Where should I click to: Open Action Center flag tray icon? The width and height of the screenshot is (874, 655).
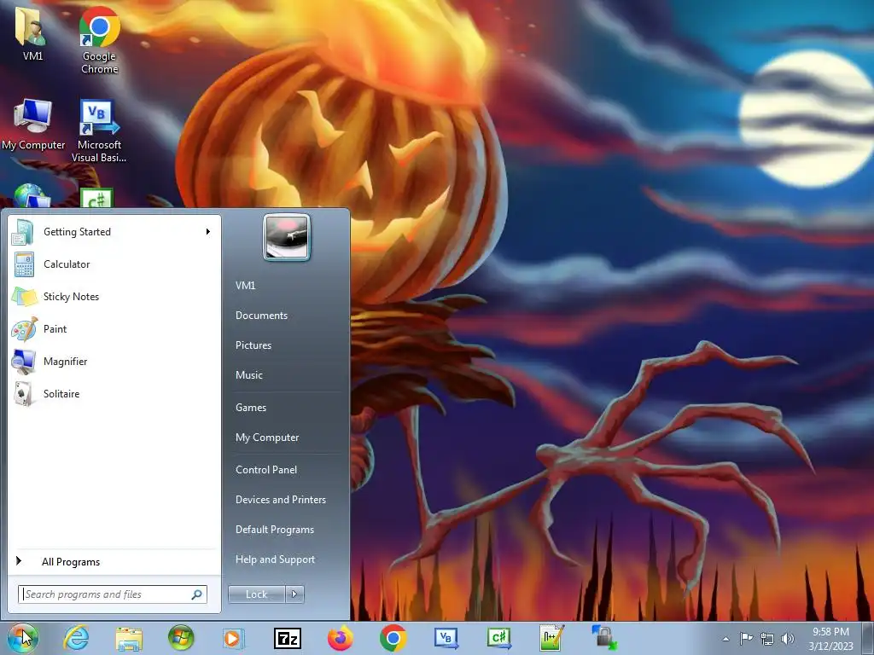[746, 639]
